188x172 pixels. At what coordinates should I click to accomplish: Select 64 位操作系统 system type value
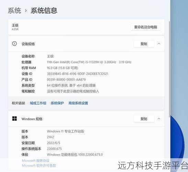pos(71,85)
